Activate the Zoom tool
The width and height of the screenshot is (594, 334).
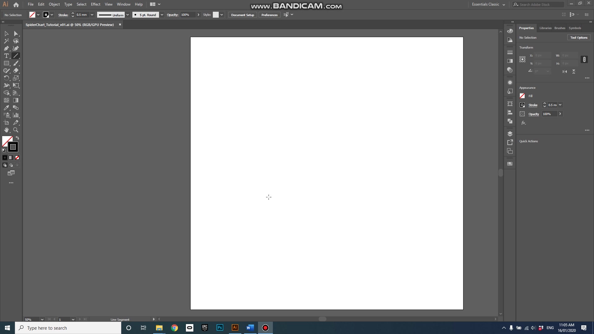[x=16, y=130]
